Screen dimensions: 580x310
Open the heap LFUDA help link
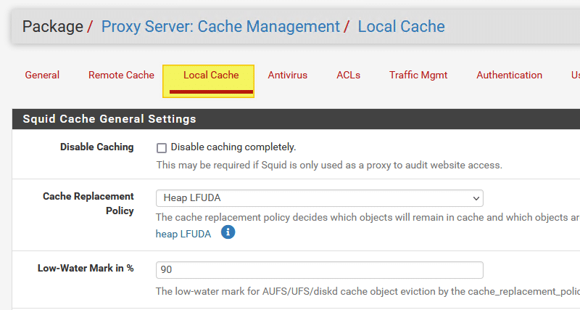[x=183, y=234]
